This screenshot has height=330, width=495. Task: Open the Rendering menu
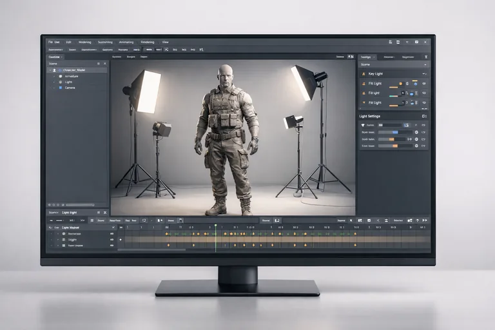pyautogui.click(x=148, y=42)
